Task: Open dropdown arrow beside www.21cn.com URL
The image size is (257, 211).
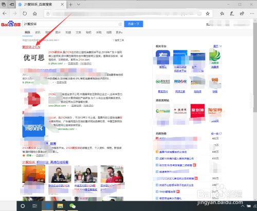Action: 68,106
